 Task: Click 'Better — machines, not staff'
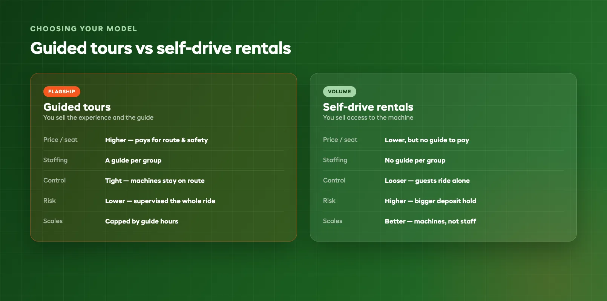(431, 221)
